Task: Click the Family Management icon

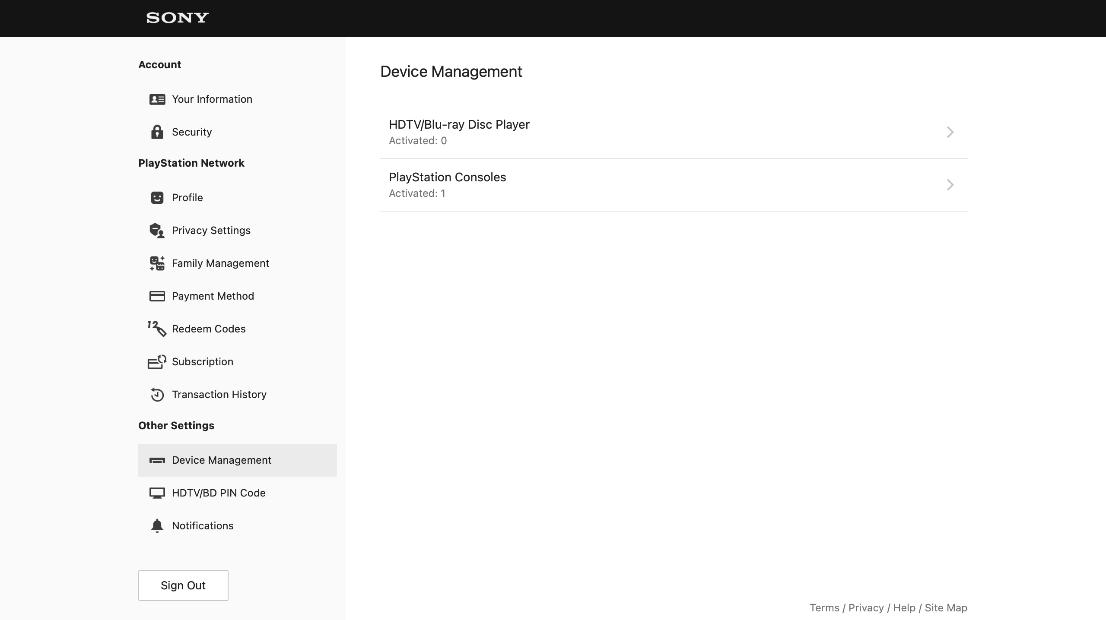Action: click(x=157, y=263)
